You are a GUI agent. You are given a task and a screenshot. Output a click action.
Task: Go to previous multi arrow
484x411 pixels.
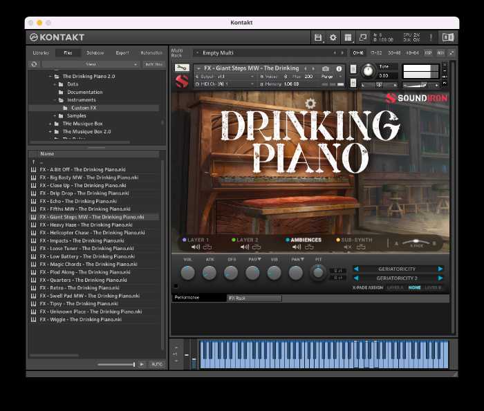point(335,53)
